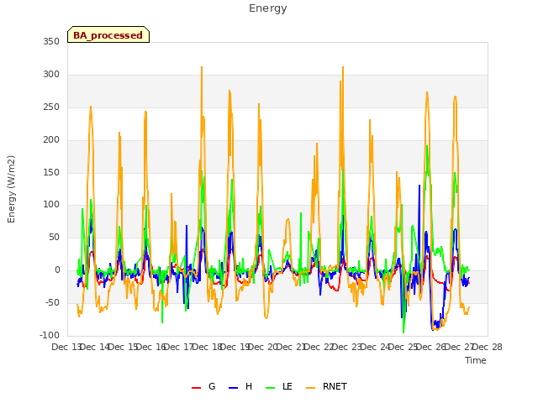Viewport: 538px width, 403px height.
Task: Click the orange RNET legend color marker
Action: click(310, 388)
